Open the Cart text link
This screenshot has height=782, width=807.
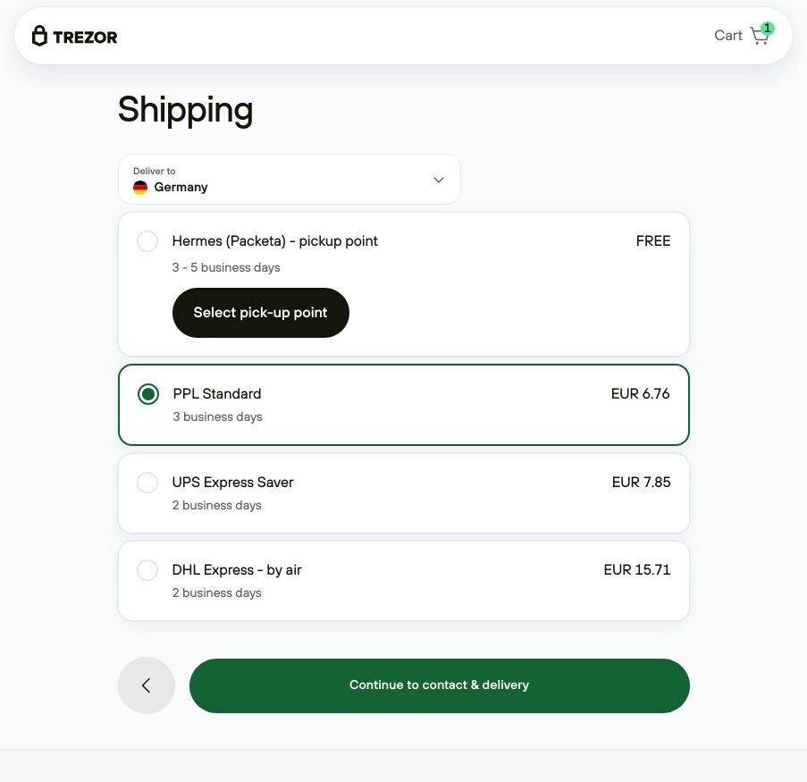coord(727,36)
